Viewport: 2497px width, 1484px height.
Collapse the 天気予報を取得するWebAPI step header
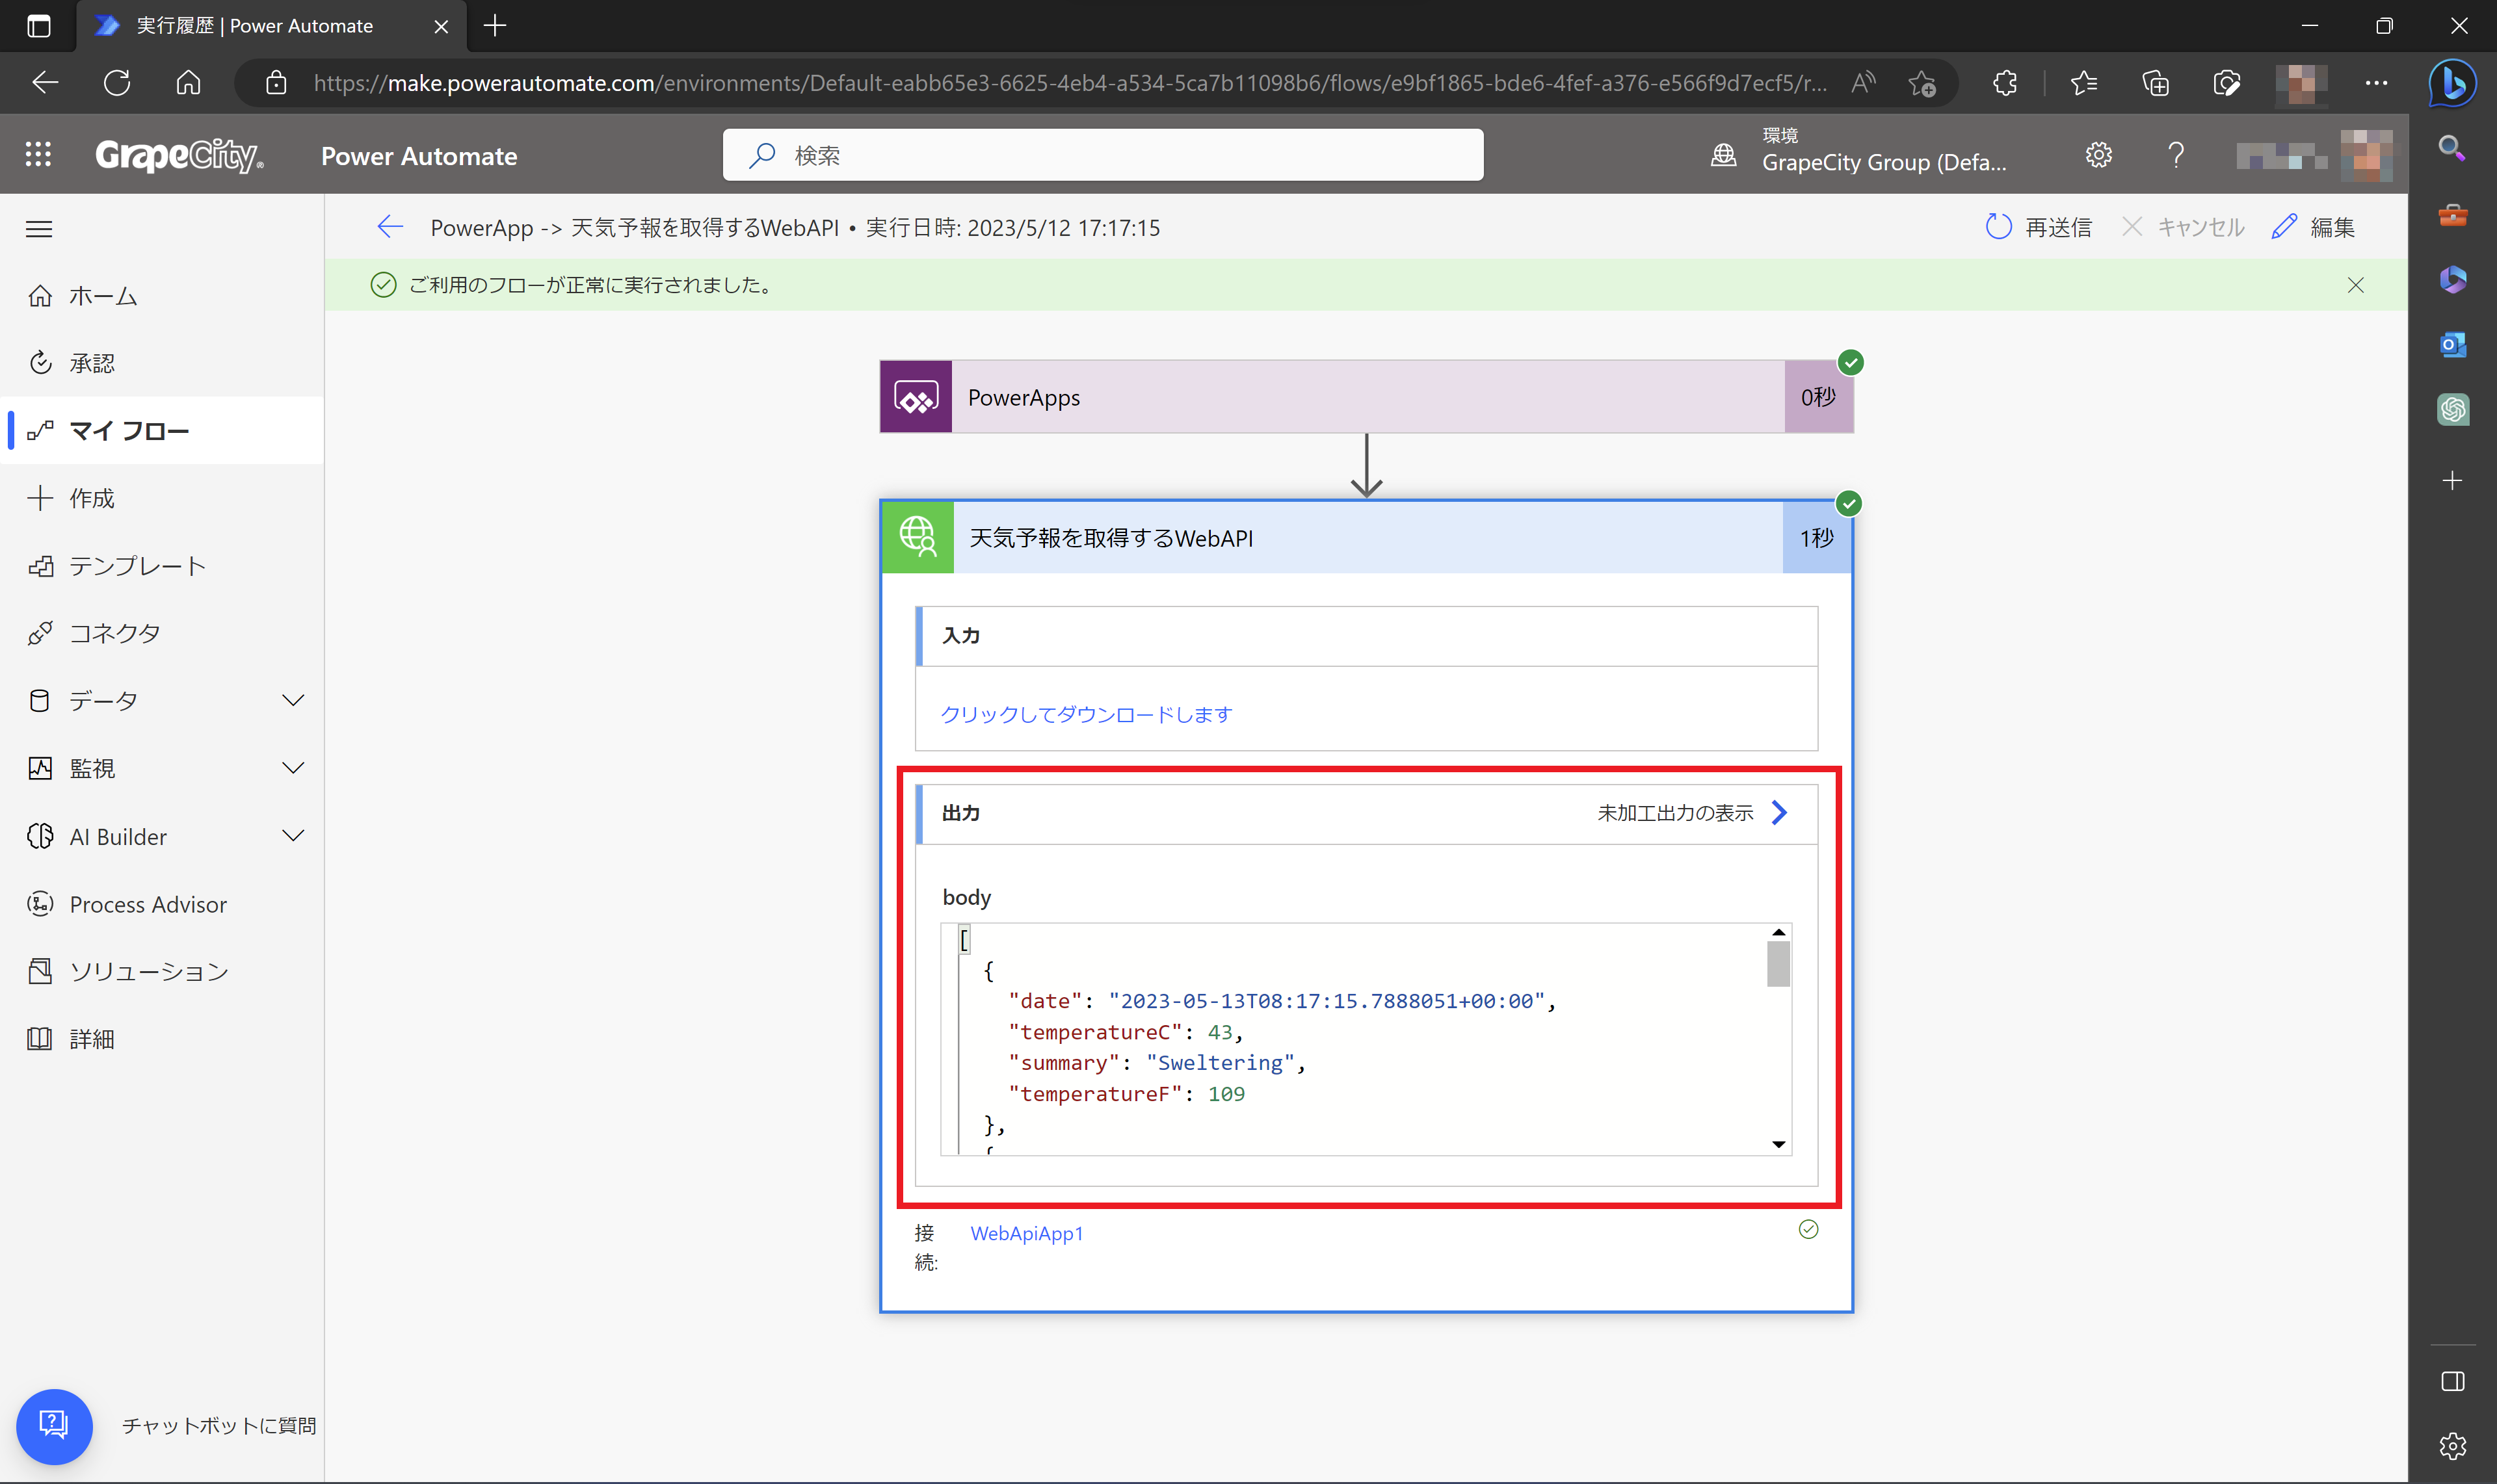[x=1367, y=538]
